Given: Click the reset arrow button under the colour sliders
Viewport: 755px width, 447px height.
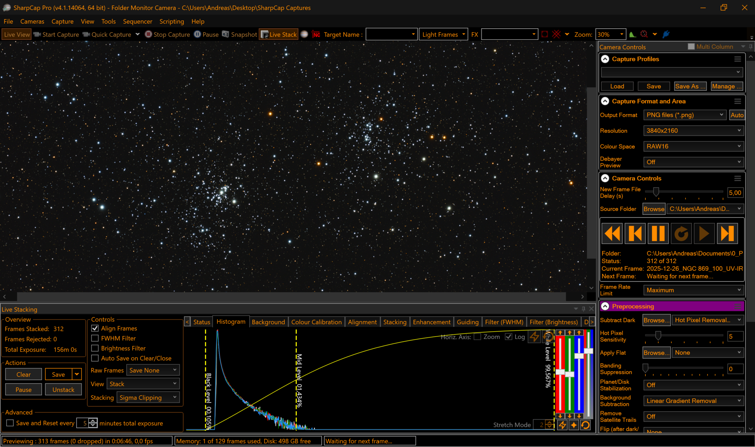Looking at the screenshot, I should [x=586, y=425].
